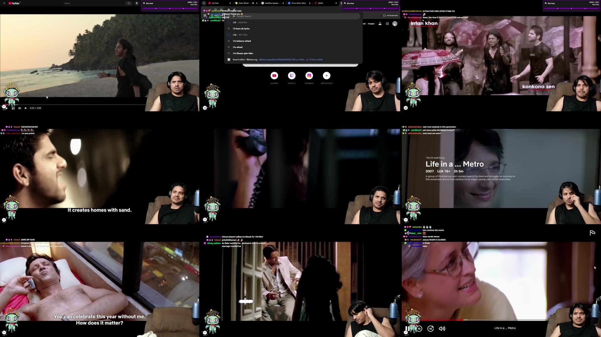Select the 'Lift - 2024 film' suggestion
The image size is (601, 337).
pos(293,23)
